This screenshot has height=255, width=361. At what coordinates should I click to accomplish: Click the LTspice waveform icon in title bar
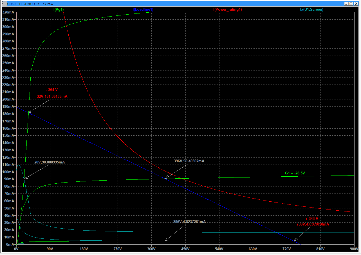pos(4,4)
